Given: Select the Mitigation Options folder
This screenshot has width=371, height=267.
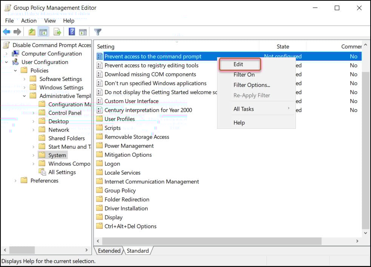Looking at the screenshot, I should point(128,155).
